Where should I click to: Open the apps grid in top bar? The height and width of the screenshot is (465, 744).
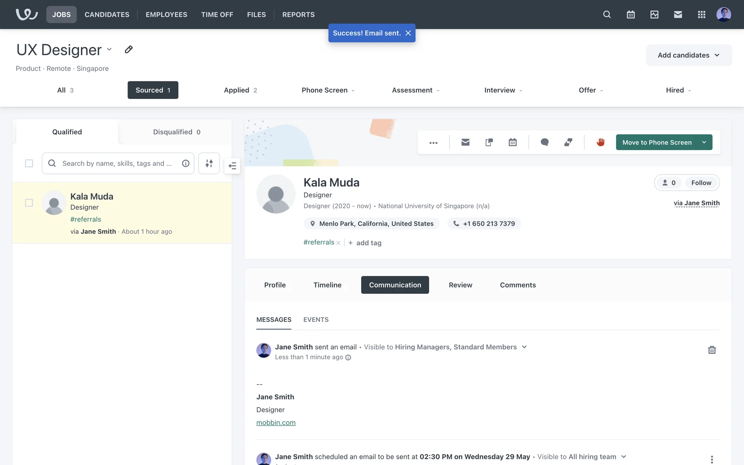point(701,14)
